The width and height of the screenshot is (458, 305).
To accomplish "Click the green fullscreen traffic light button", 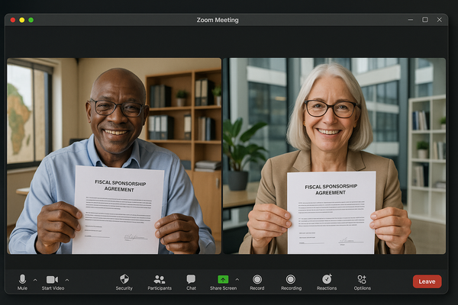I will (x=31, y=20).
